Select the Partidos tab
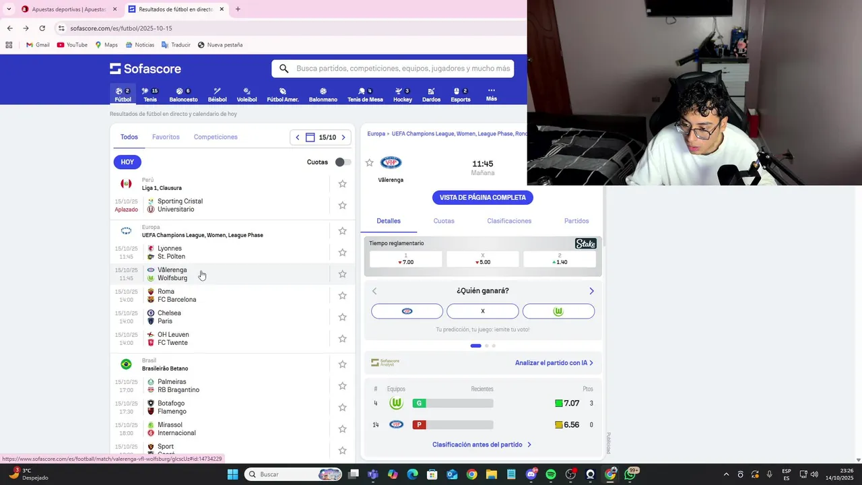 (576, 221)
